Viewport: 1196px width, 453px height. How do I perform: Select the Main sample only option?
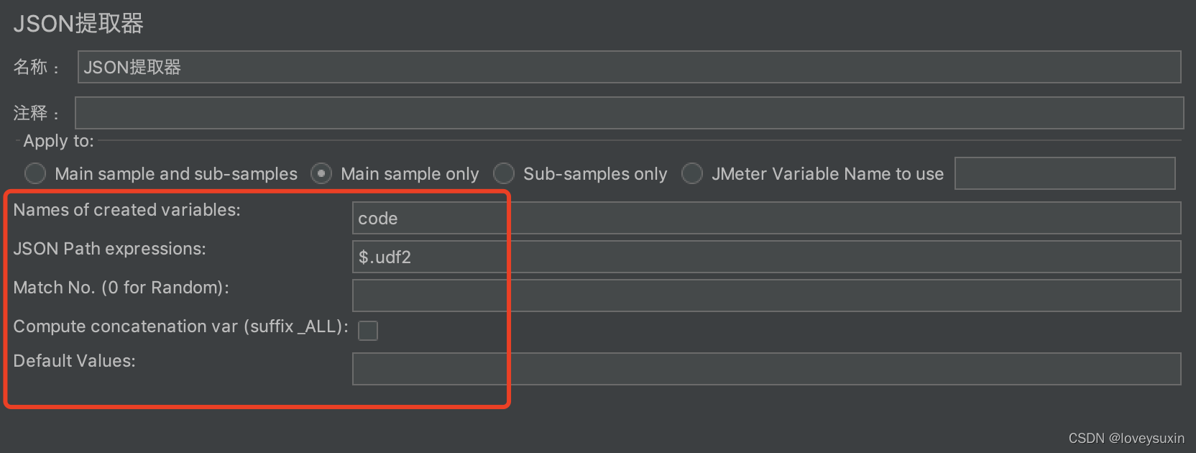point(321,173)
